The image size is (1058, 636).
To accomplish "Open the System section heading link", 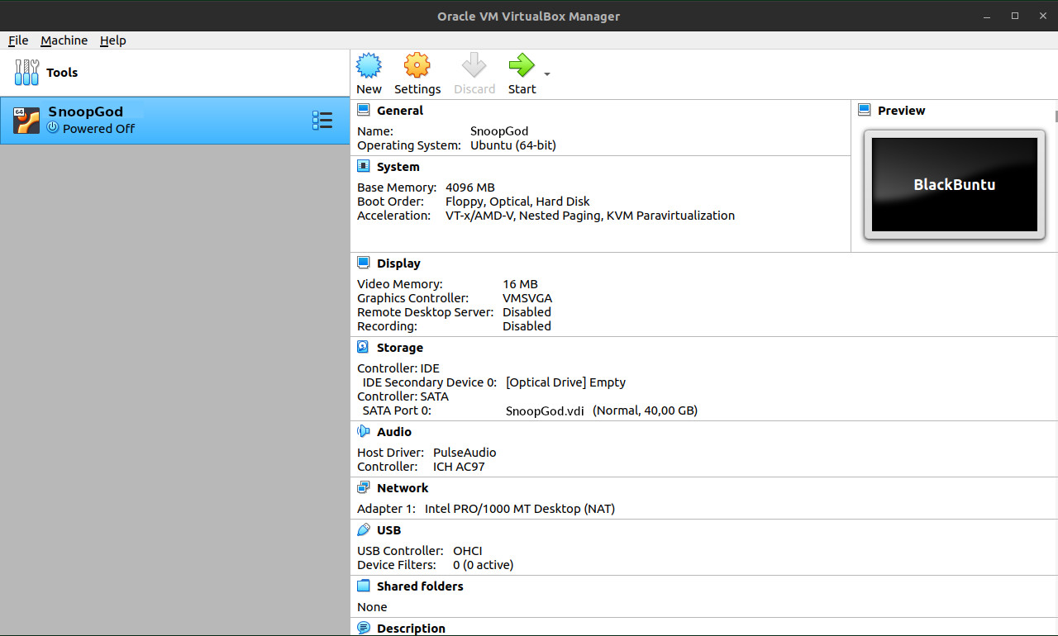I will click(x=398, y=167).
